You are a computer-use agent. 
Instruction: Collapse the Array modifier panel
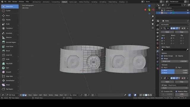pyautogui.click(x=161, y=78)
